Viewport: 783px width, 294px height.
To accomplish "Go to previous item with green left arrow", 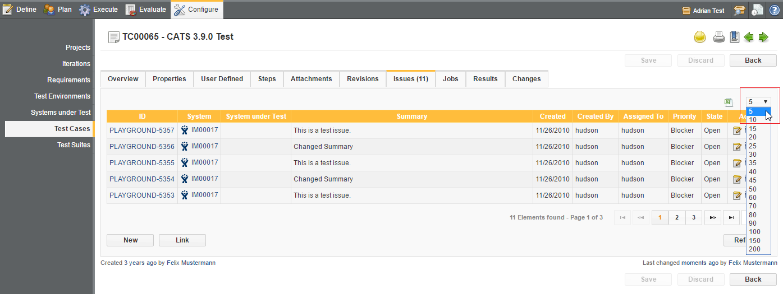I will (749, 38).
